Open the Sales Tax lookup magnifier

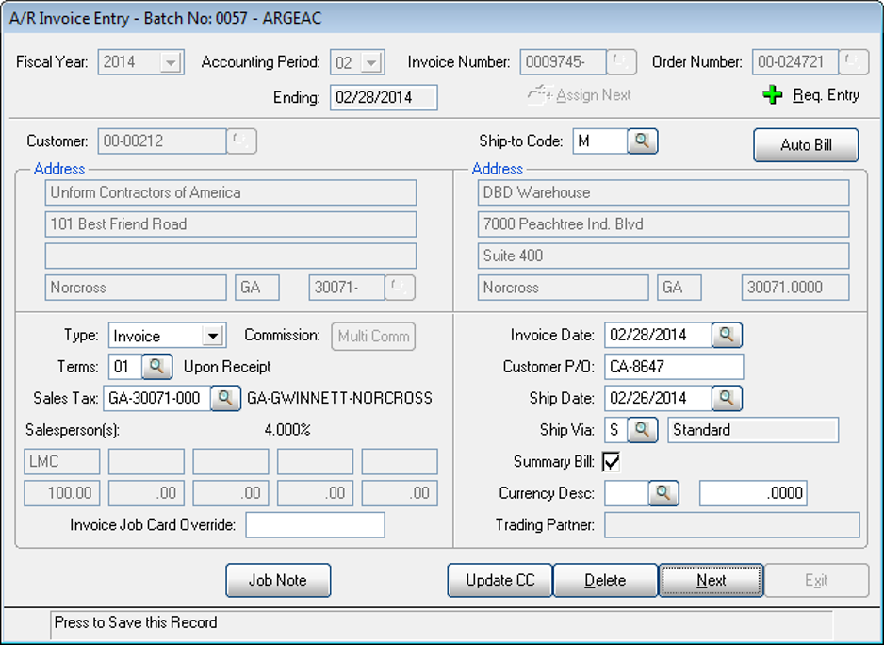(225, 398)
